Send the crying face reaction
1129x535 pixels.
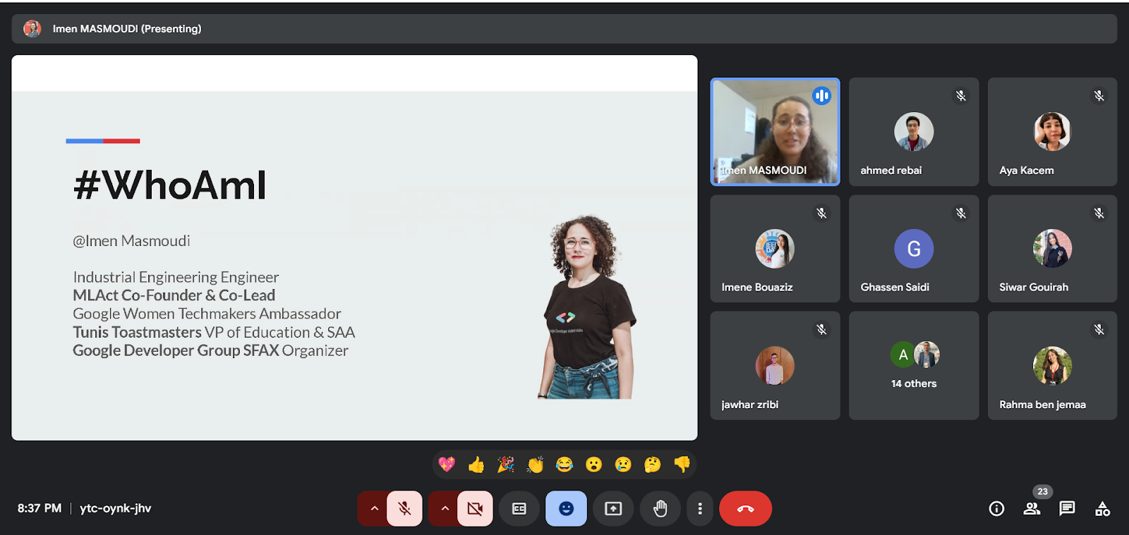(x=623, y=465)
